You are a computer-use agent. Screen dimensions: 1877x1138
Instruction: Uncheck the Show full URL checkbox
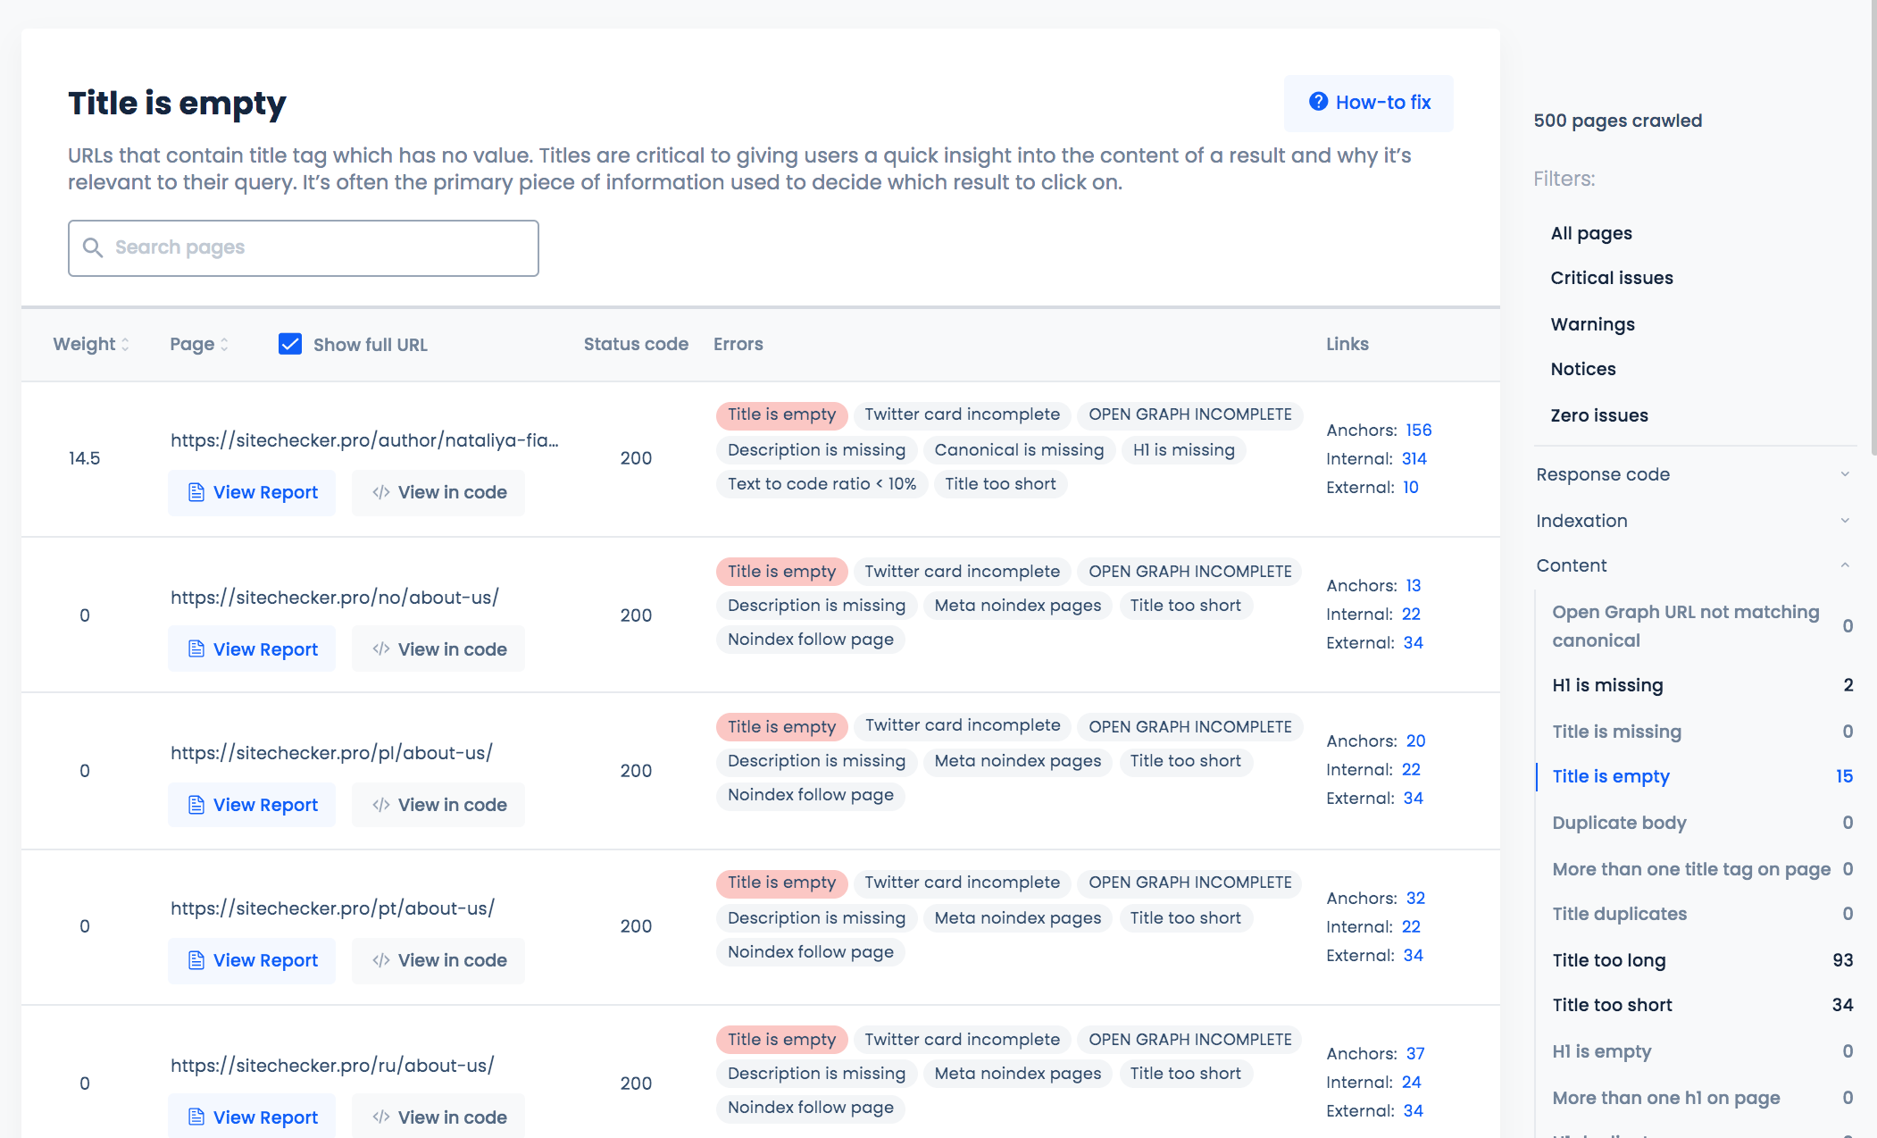[x=290, y=344]
